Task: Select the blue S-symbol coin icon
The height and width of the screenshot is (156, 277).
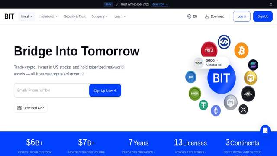Action: click(224, 42)
